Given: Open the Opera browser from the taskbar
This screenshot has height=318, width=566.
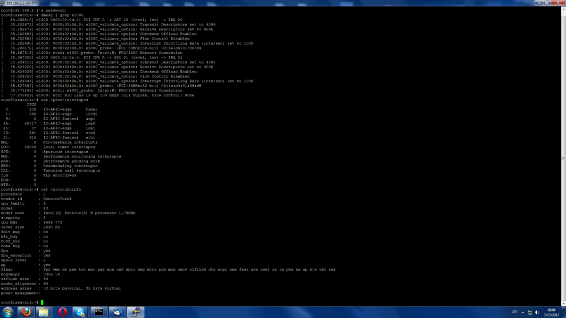Looking at the screenshot, I should [62, 312].
